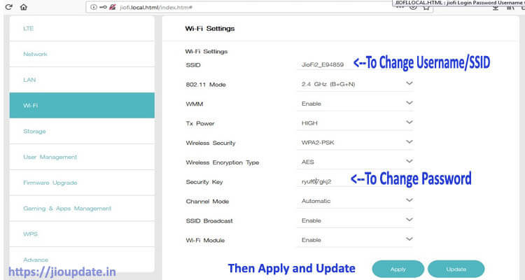The image size is (525, 280).
Task: Open the Firmware Upgrade section
Action: (82, 183)
